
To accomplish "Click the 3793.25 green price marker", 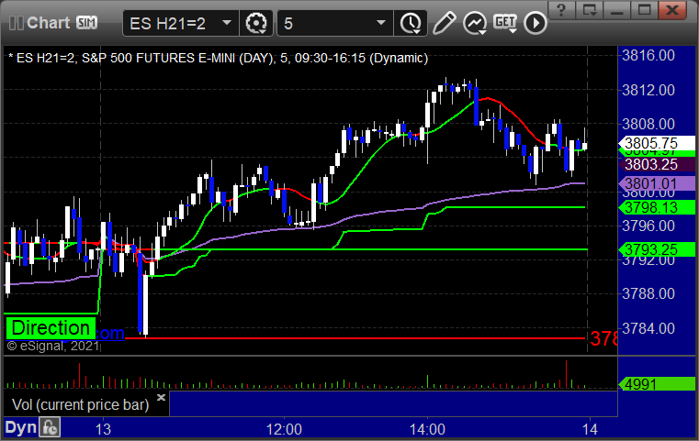I will (x=656, y=249).
